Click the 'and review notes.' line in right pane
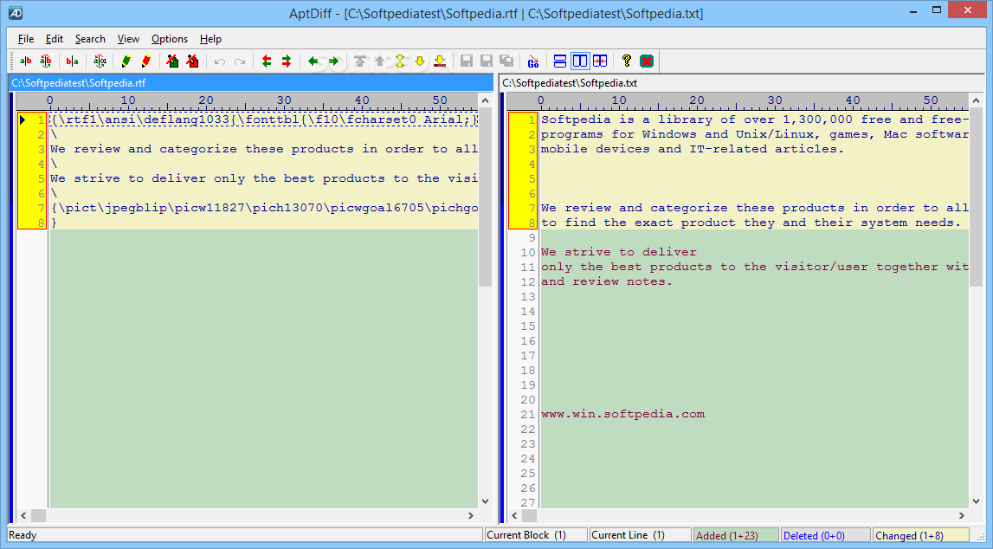 coord(607,281)
